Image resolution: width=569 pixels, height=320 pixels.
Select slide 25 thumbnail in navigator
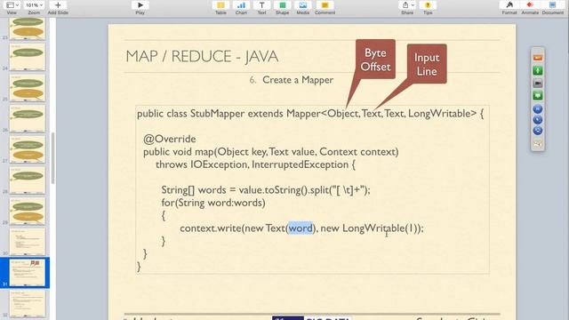[28, 88]
